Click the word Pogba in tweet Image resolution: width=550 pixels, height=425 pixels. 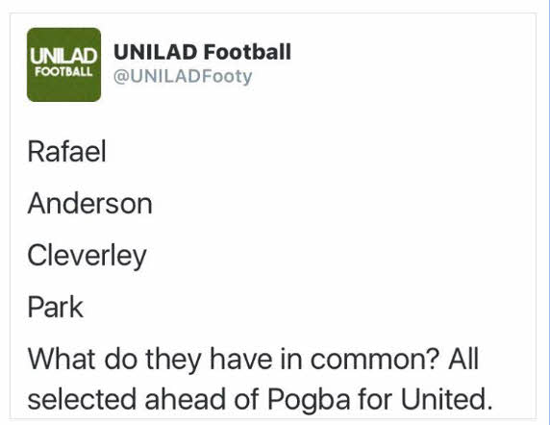[x=309, y=399]
